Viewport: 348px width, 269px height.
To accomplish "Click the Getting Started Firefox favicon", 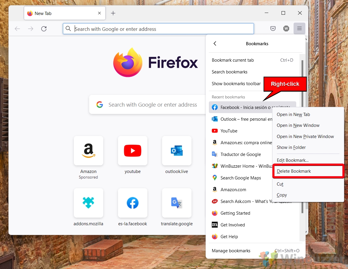I will click(x=215, y=213).
